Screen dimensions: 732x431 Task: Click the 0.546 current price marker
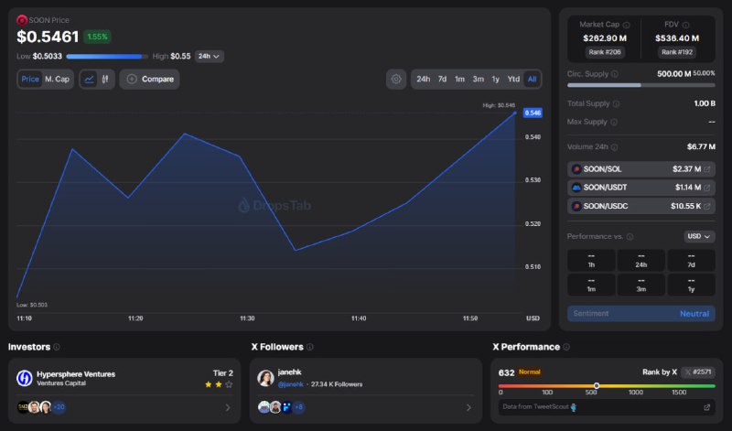533,113
